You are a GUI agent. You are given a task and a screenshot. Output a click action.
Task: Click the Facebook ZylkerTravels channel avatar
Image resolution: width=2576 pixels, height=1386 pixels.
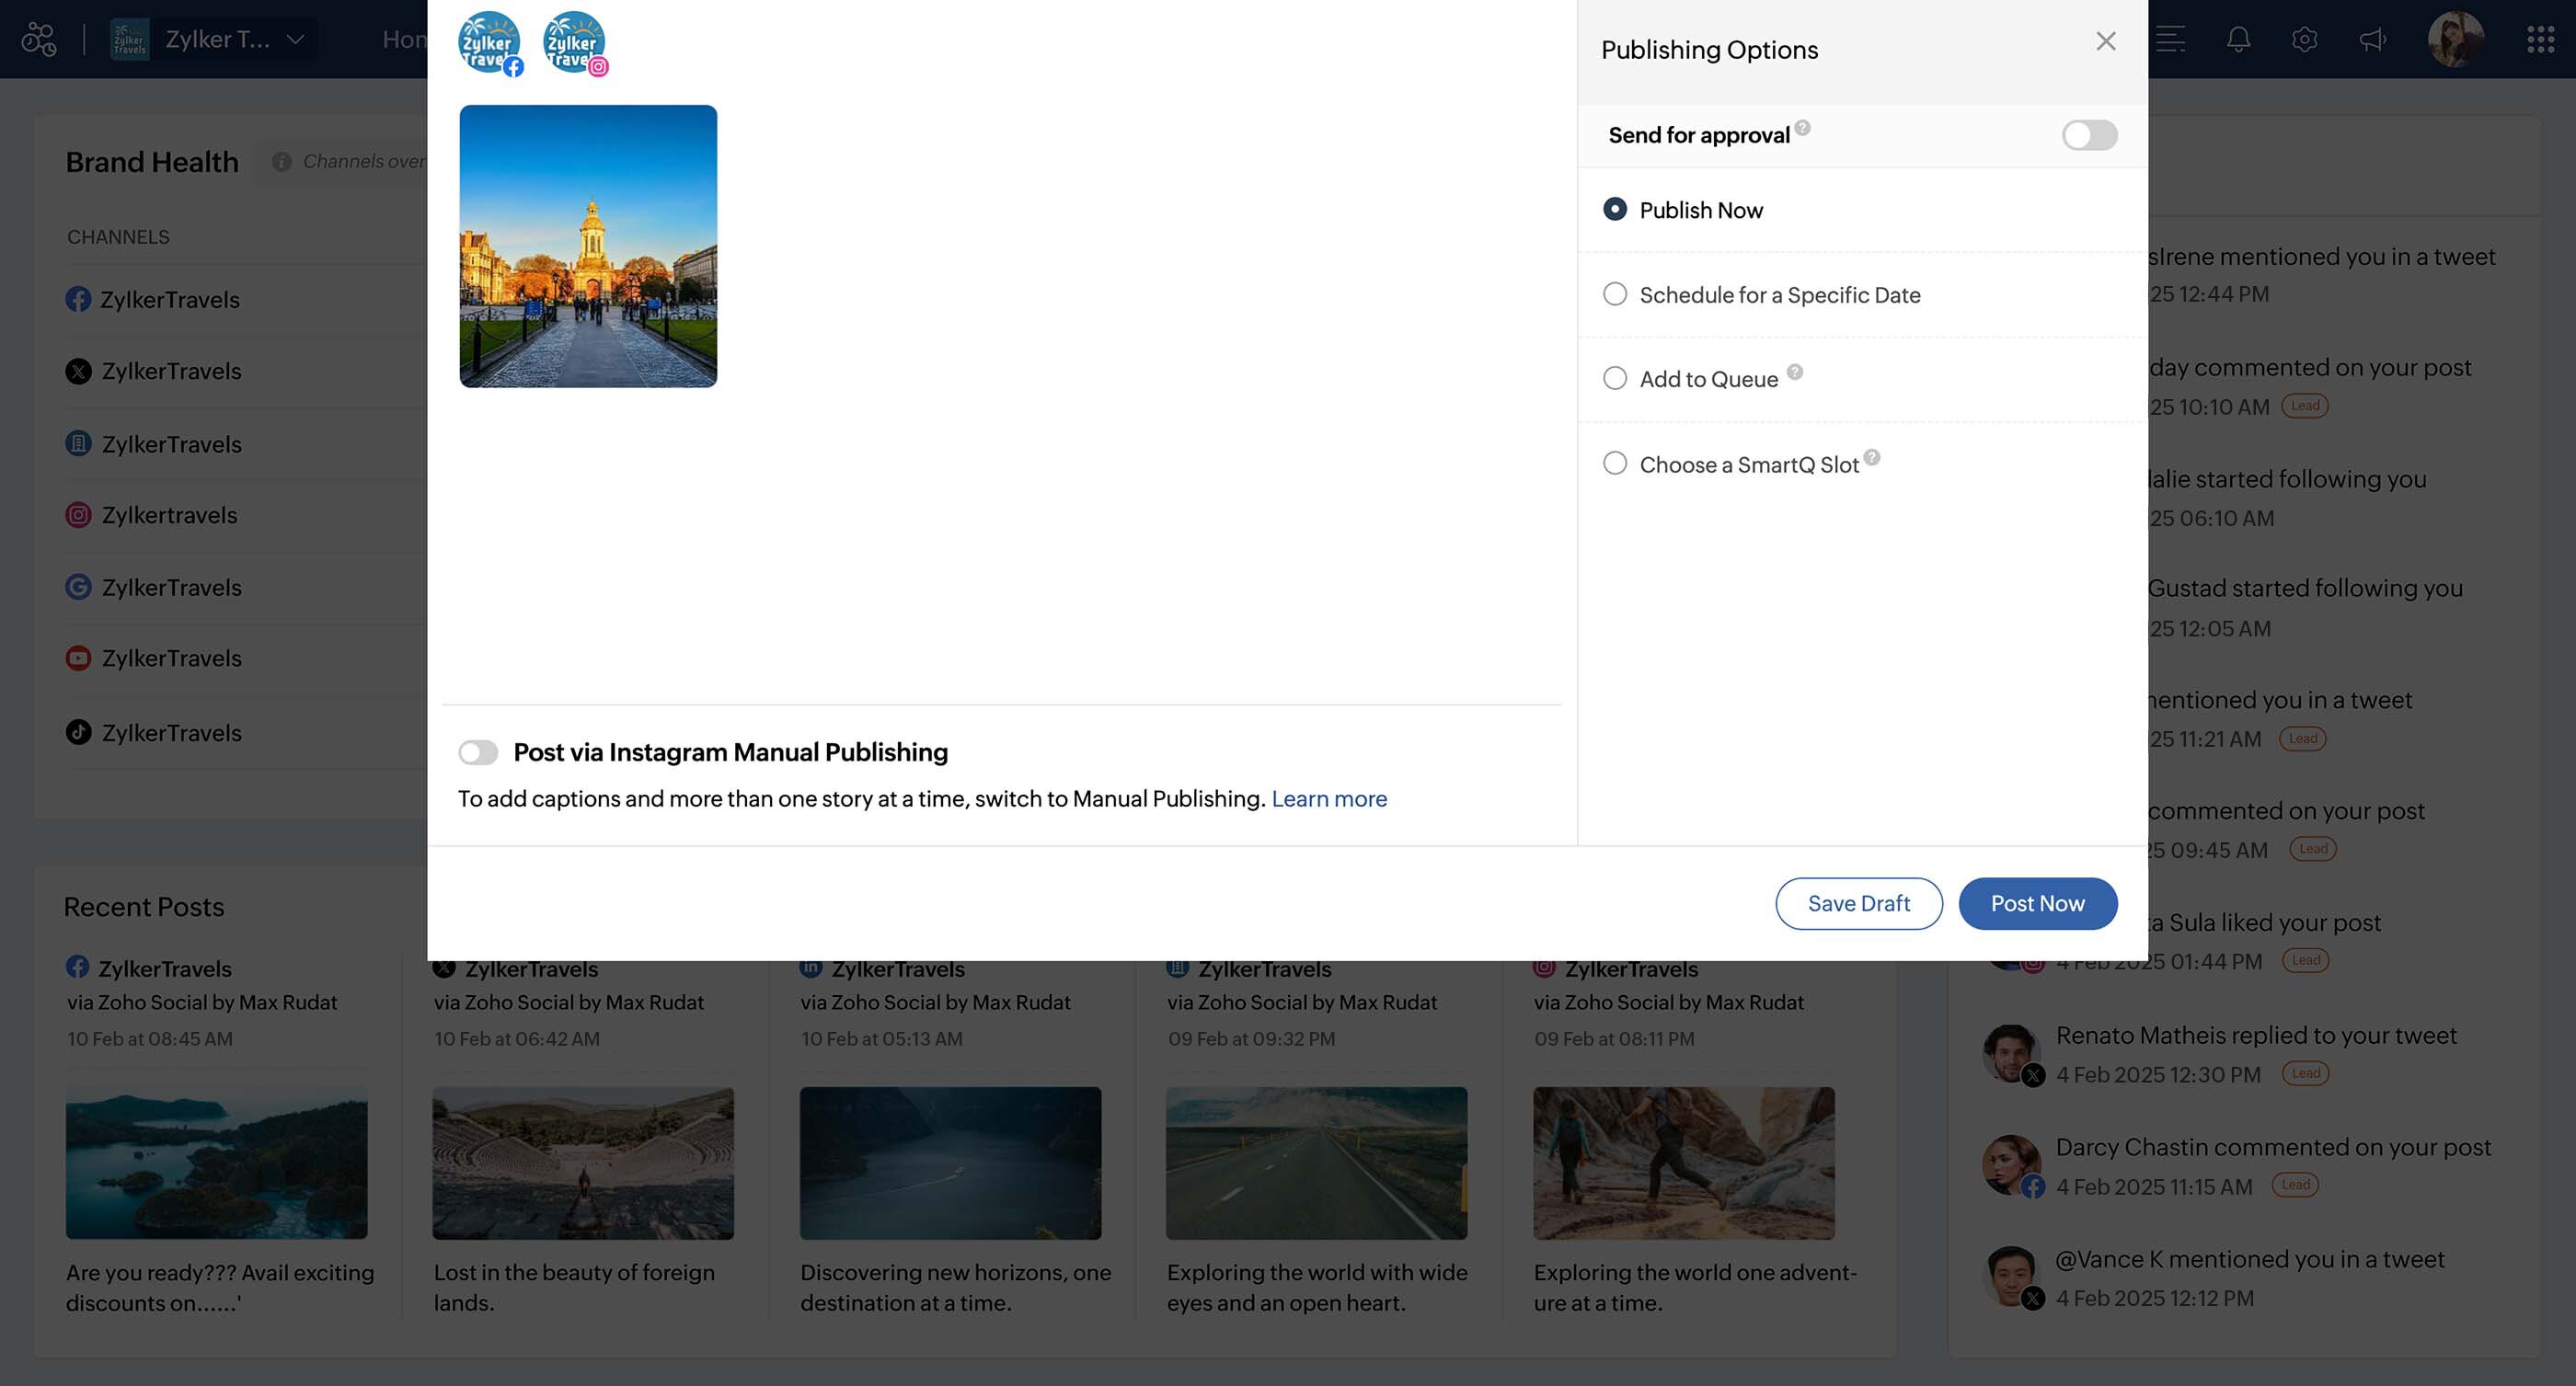tap(489, 42)
